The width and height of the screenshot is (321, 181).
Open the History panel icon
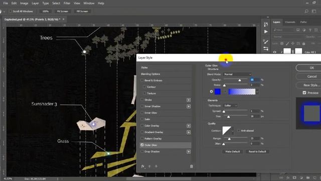pos(266,25)
